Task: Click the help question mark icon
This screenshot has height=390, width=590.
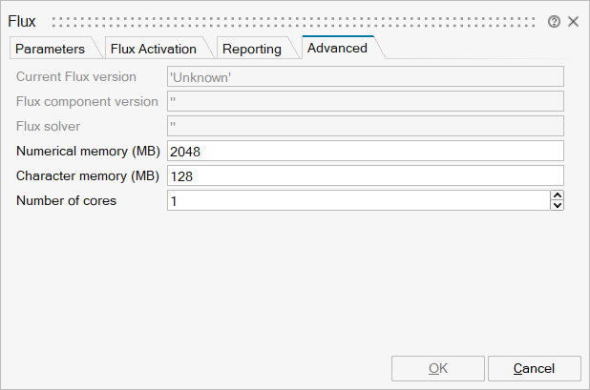Action: (554, 21)
